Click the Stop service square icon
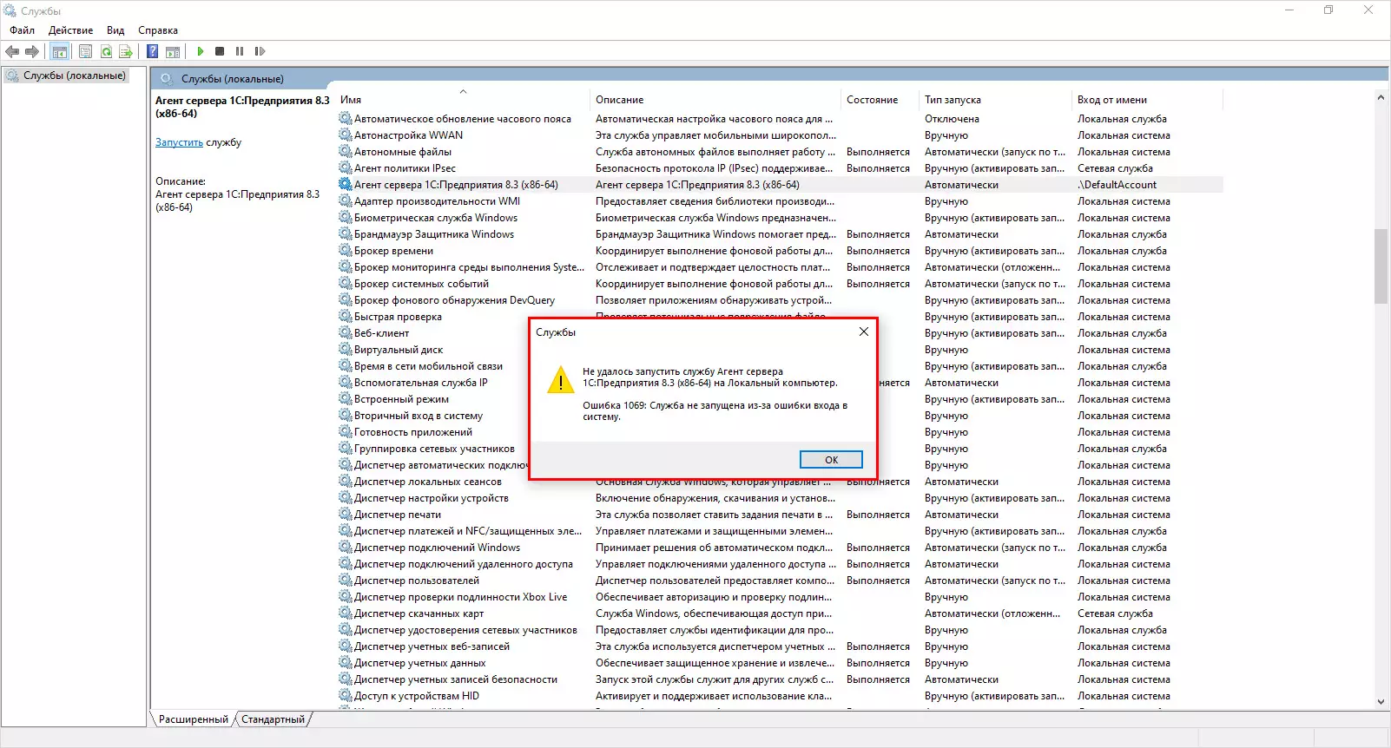Screen dimensions: 1391x748 [220, 52]
